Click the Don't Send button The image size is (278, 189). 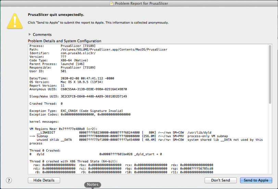pos(220,180)
